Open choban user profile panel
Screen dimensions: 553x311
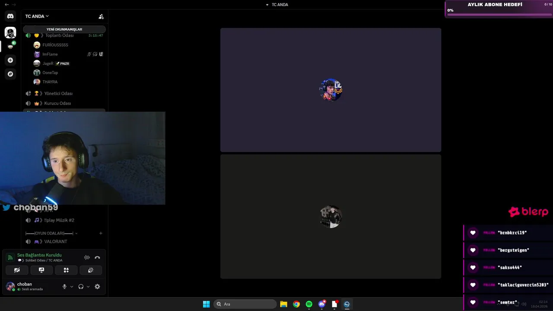30,286
